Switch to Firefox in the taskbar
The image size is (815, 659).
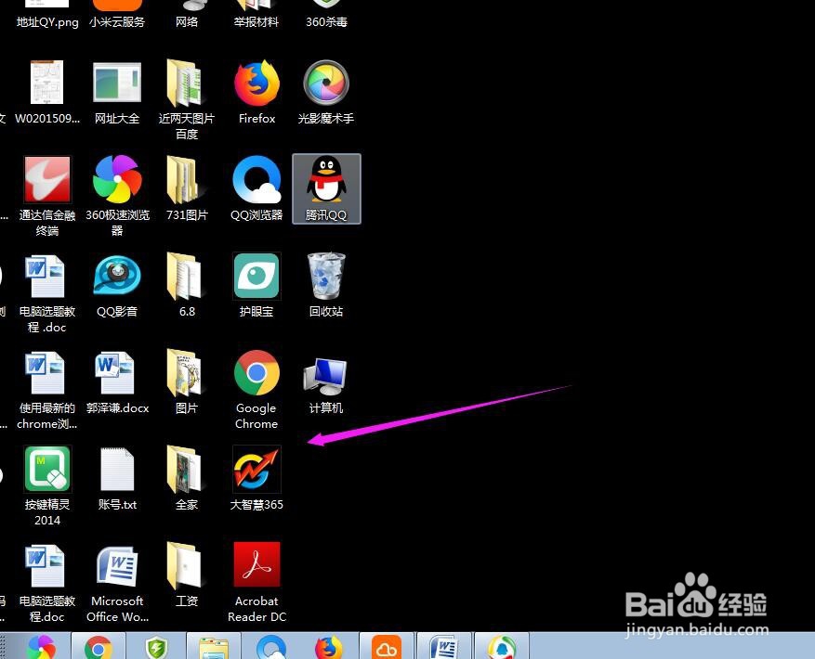point(328,647)
